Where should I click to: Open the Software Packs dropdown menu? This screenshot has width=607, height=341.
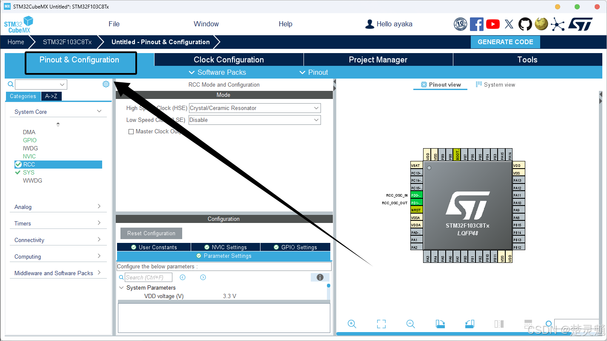tap(217, 72)
